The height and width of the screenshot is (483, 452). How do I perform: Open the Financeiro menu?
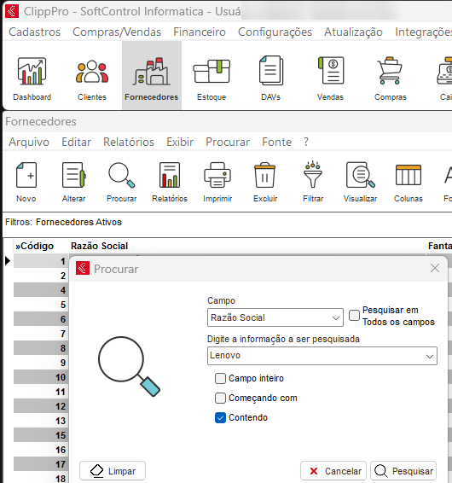[200, 32]
